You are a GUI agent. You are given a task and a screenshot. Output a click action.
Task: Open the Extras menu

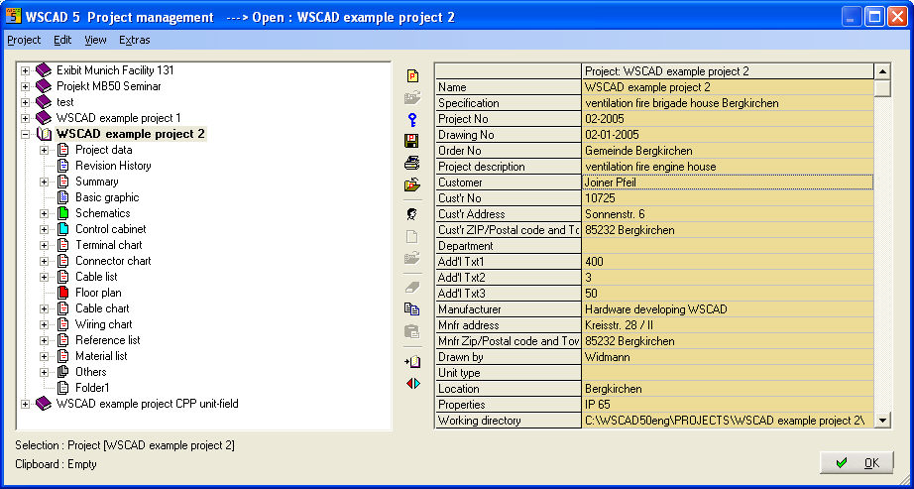[135, 41]
